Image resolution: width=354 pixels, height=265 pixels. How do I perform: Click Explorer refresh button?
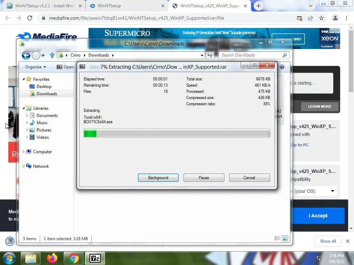pyautogui.click(x=210, y=55)
